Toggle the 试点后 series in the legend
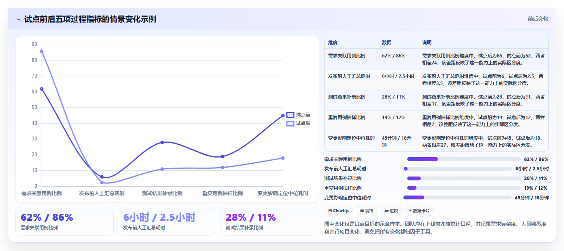The image size is (564, 251). [298, 123]
